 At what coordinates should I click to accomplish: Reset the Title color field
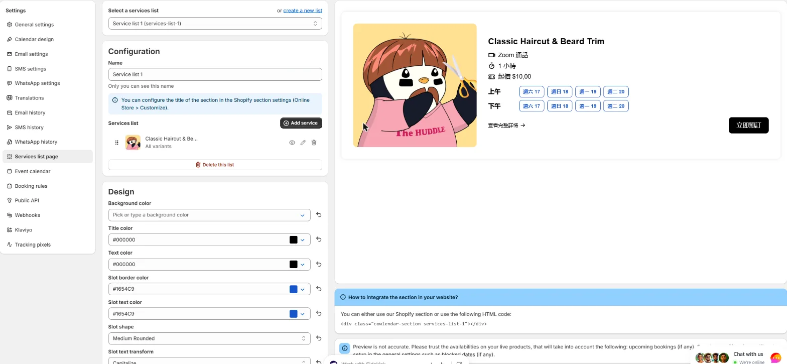[319, 239]
